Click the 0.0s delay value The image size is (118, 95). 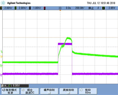[68, 8]
